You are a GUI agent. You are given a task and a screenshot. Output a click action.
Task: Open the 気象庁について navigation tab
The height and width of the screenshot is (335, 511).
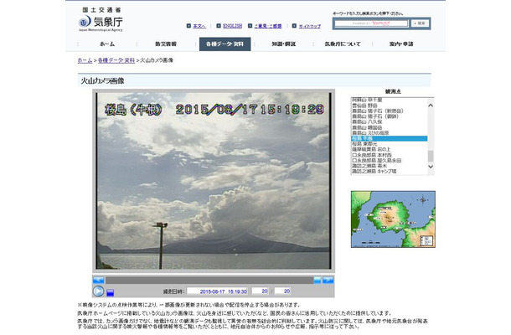[343, 44]
